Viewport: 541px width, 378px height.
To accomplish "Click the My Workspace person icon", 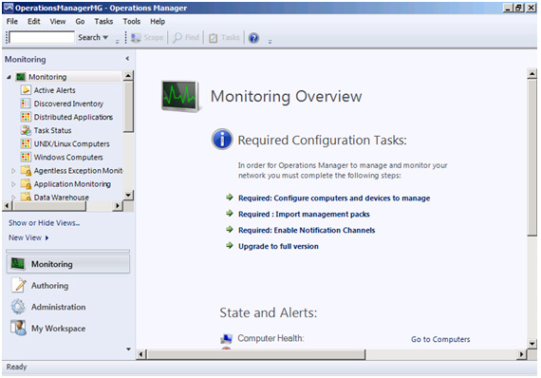I will [18, 328].
